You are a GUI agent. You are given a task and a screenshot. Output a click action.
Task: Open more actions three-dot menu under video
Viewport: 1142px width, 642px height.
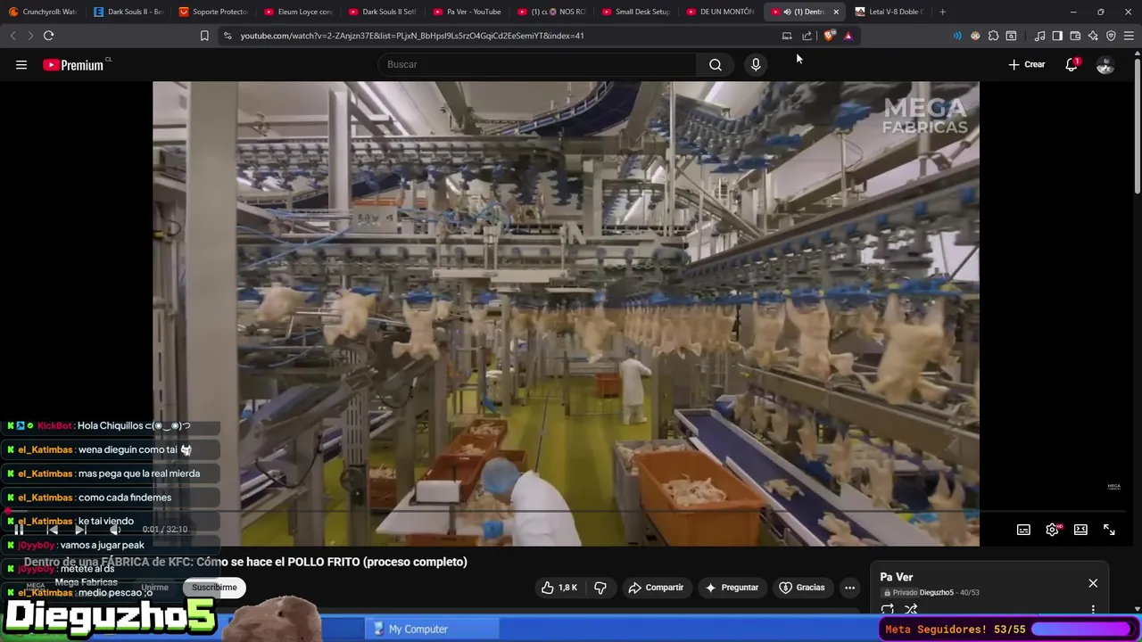[849, 588]
